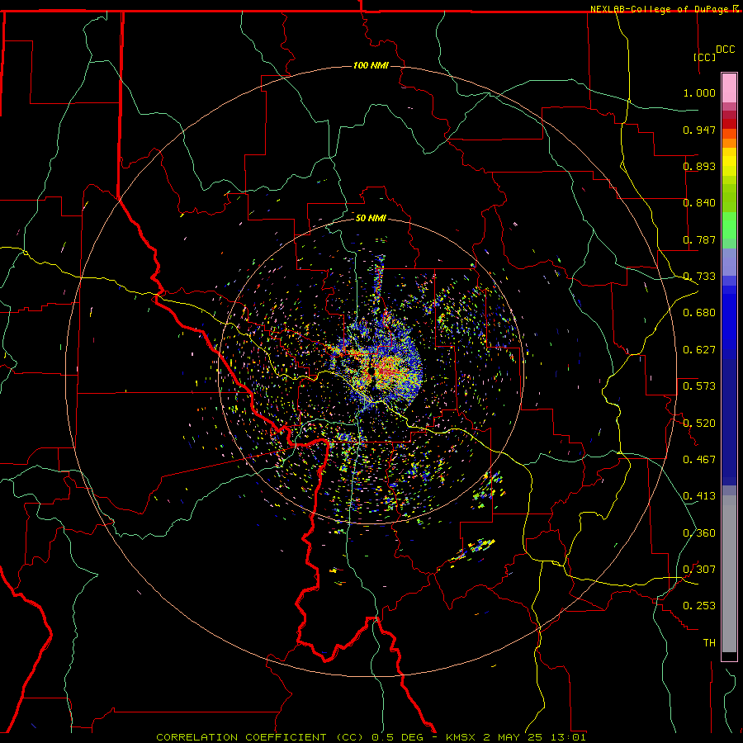Click the 0.840 value on the scale

pyautogui.click(x=699, y=203)
